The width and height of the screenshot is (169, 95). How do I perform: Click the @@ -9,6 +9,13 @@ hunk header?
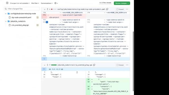pyautogui.click(x=56, y=69)
